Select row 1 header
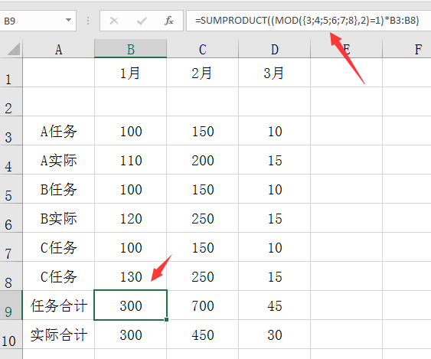Viewport: 431px width, 359px height. pos(11,73)
